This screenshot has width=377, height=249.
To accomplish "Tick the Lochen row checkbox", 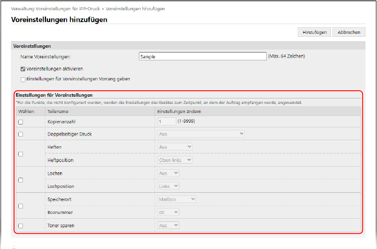I will 21,179.
